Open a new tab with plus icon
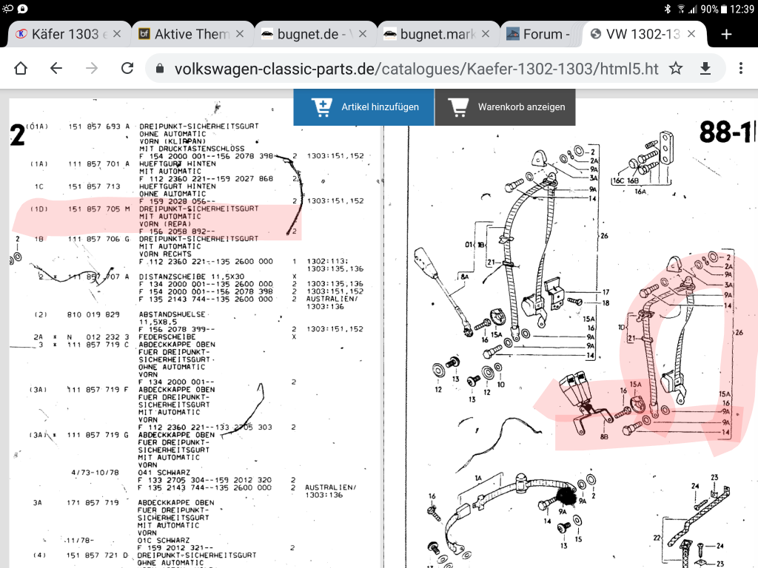 click(726, 34)
